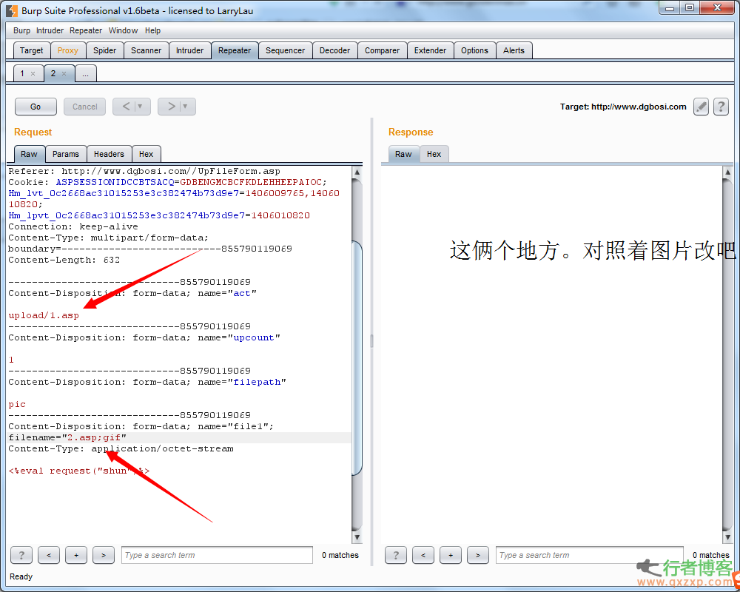Click the Cancel button
The image size is (740, 592).
coord(85,107)
